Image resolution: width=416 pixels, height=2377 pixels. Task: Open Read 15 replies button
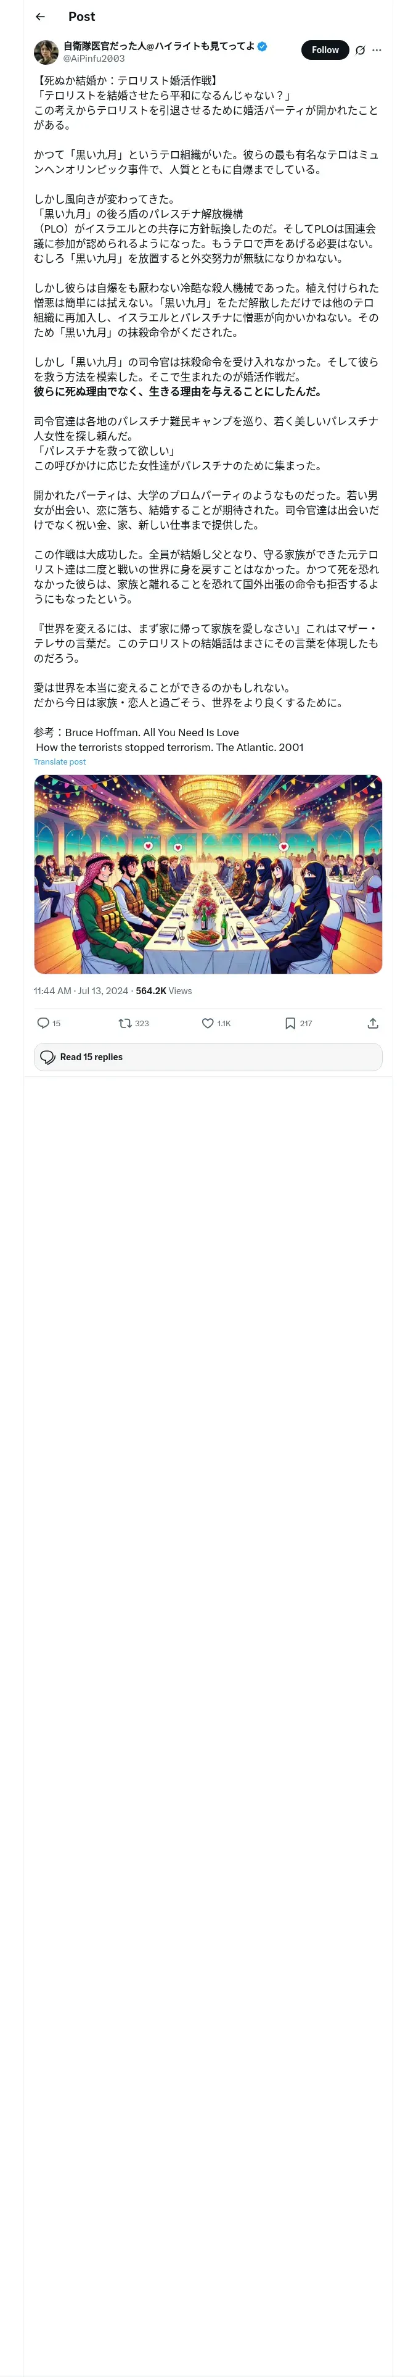tap(208, 1058)
